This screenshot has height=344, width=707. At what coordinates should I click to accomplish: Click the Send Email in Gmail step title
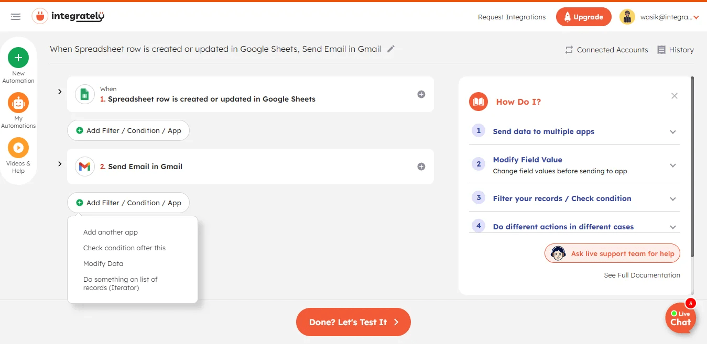(145, 167)
